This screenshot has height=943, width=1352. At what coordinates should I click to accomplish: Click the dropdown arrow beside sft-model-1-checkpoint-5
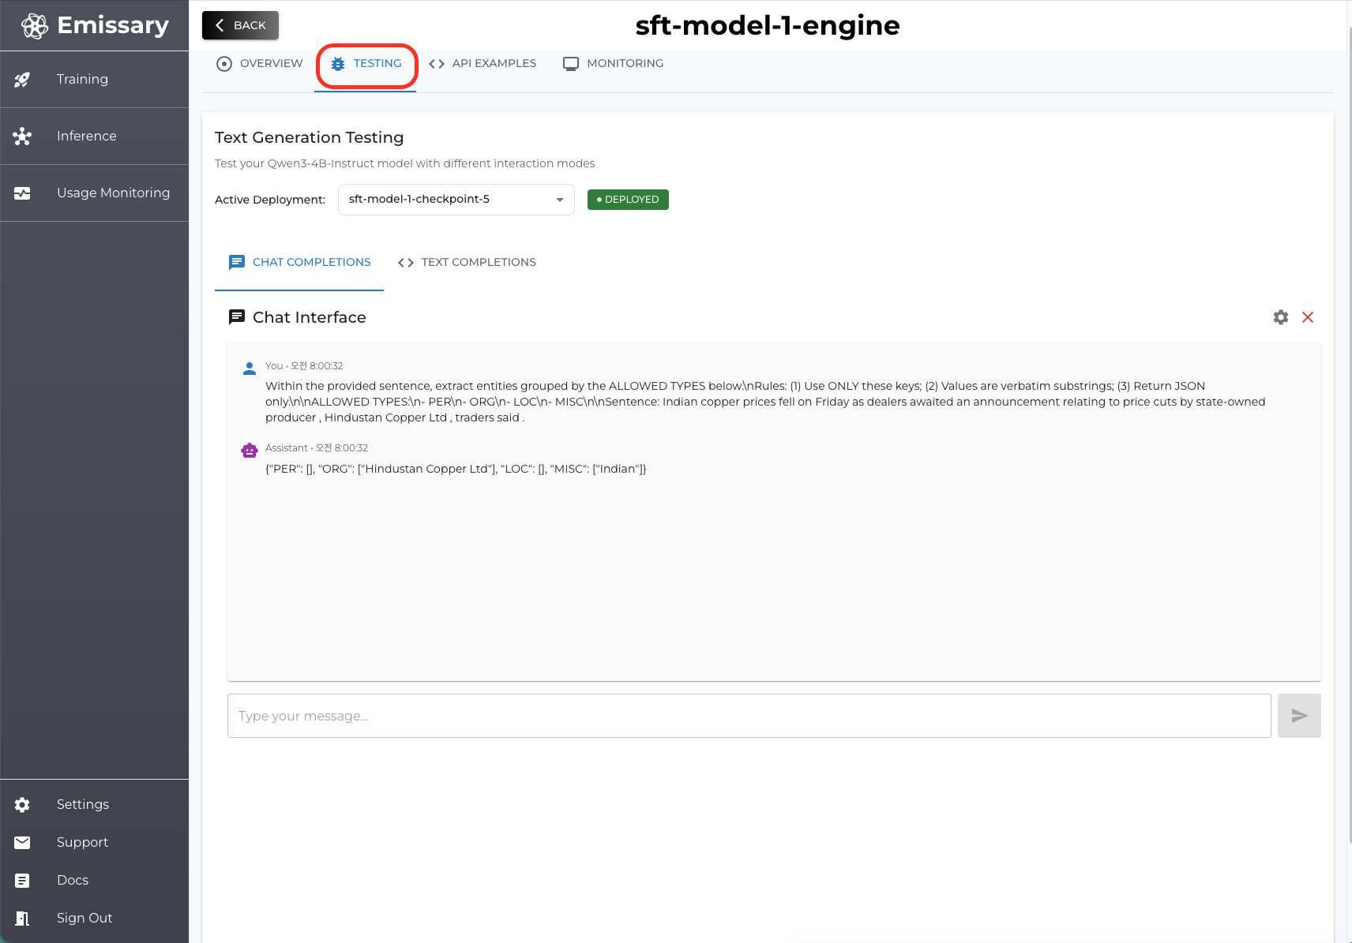(560, 200)
